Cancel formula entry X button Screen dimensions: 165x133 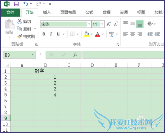(x=52, y=55)
